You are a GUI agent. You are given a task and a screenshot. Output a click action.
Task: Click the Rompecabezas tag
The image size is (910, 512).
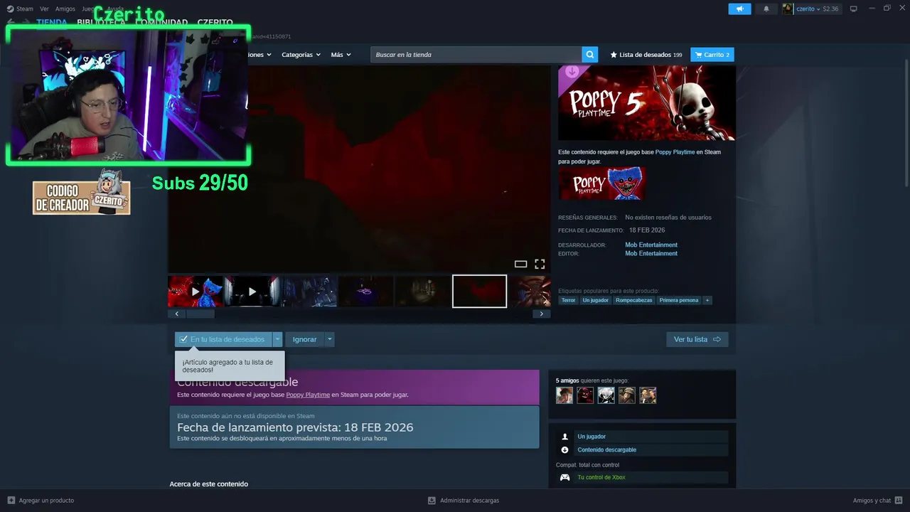(x=634, y=300)
